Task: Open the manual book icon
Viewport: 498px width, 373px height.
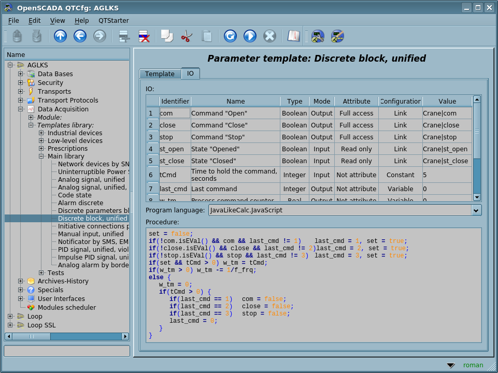Action: pyautogui.click(x=294, y=36)
